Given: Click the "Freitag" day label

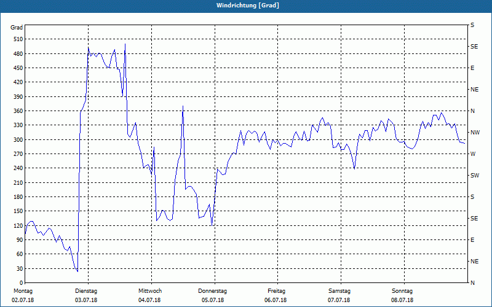Looking at the screenshot, I should click(276, 291).
